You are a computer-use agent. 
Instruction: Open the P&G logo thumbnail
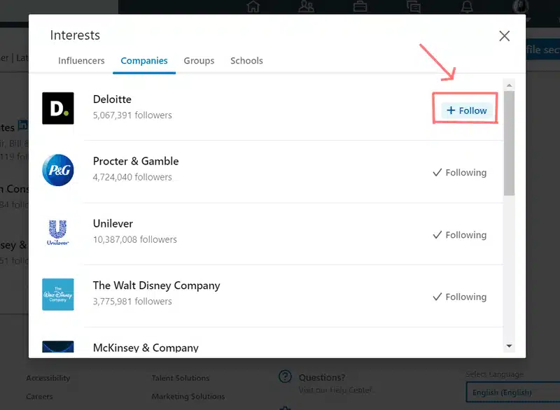click(58, 170)
